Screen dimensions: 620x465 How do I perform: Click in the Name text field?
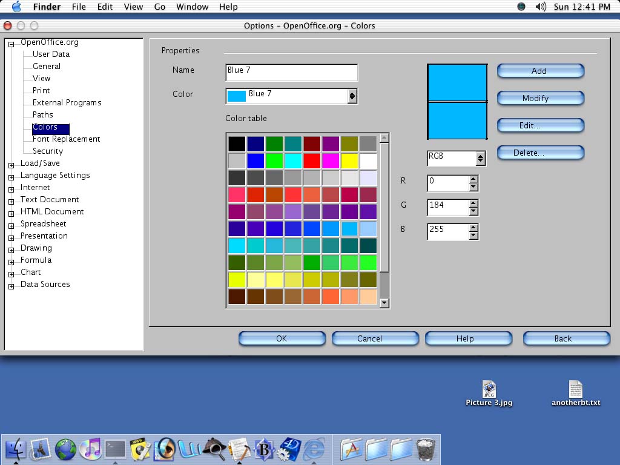[x=291, y=73]
